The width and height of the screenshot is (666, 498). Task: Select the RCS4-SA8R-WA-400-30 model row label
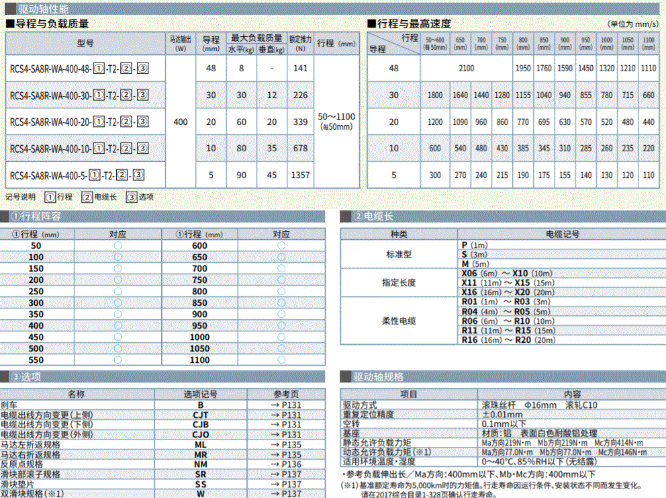pos(79,95)
